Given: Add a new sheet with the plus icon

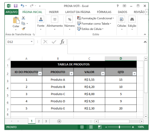Looking at the screenshot, I should (59, 121).
